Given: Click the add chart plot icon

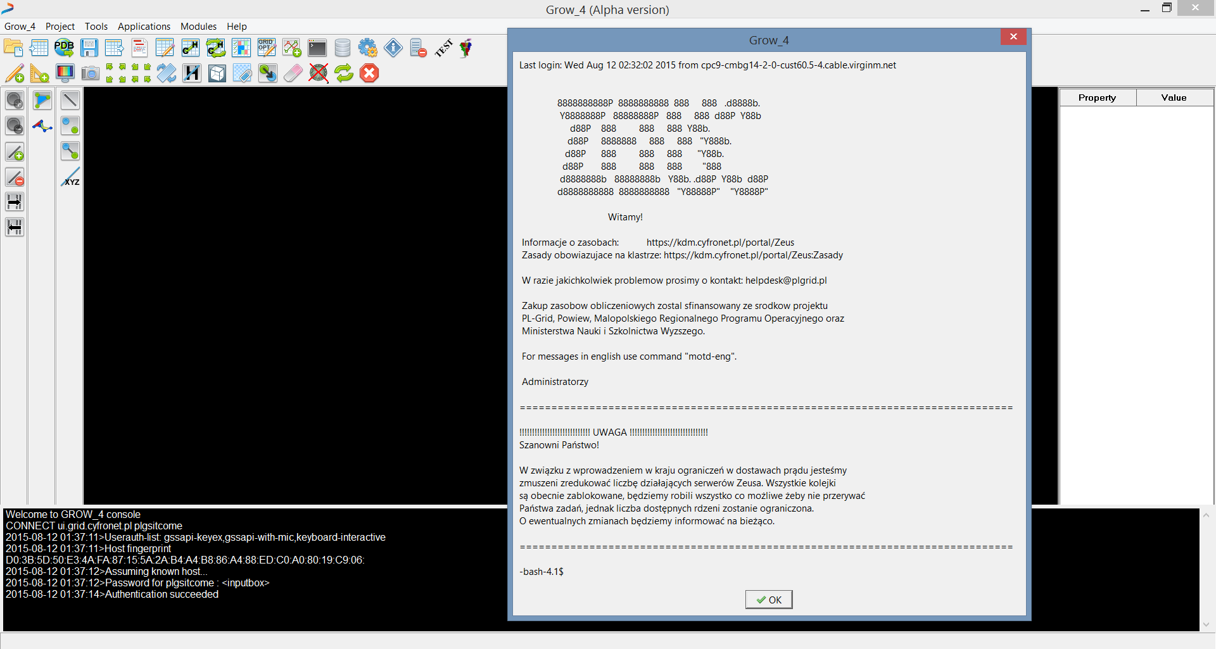Looking at the screenshot, I should point(292,48).
